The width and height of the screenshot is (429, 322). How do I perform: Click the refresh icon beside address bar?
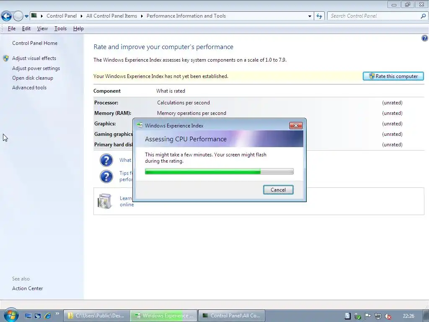(x=319, y=16)
